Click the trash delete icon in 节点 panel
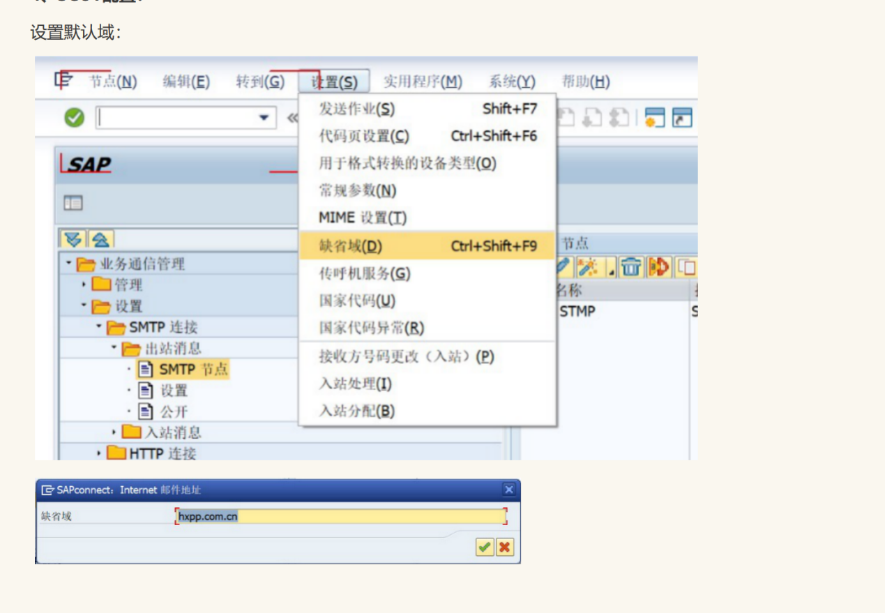The height and width of the screenshot is (613, 885). 632,267
